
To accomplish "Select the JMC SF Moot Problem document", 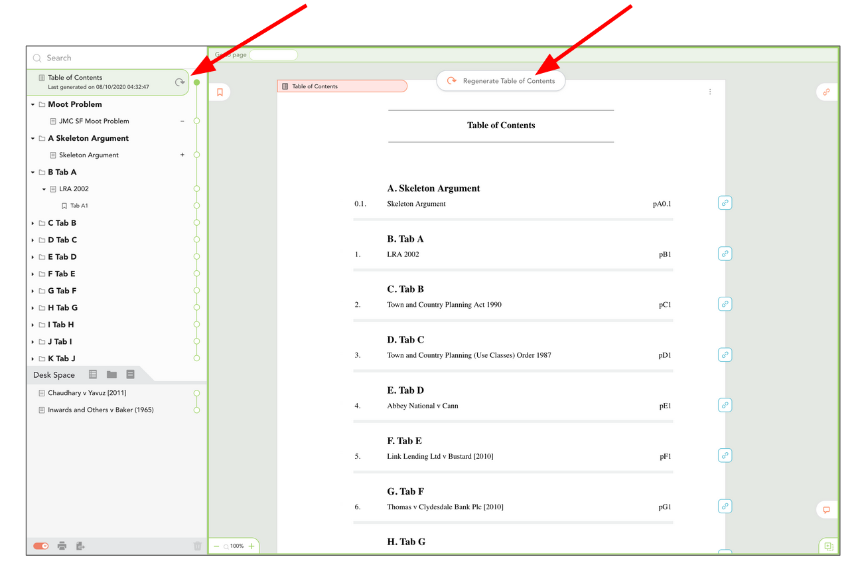I will click(x=94, y=121).
